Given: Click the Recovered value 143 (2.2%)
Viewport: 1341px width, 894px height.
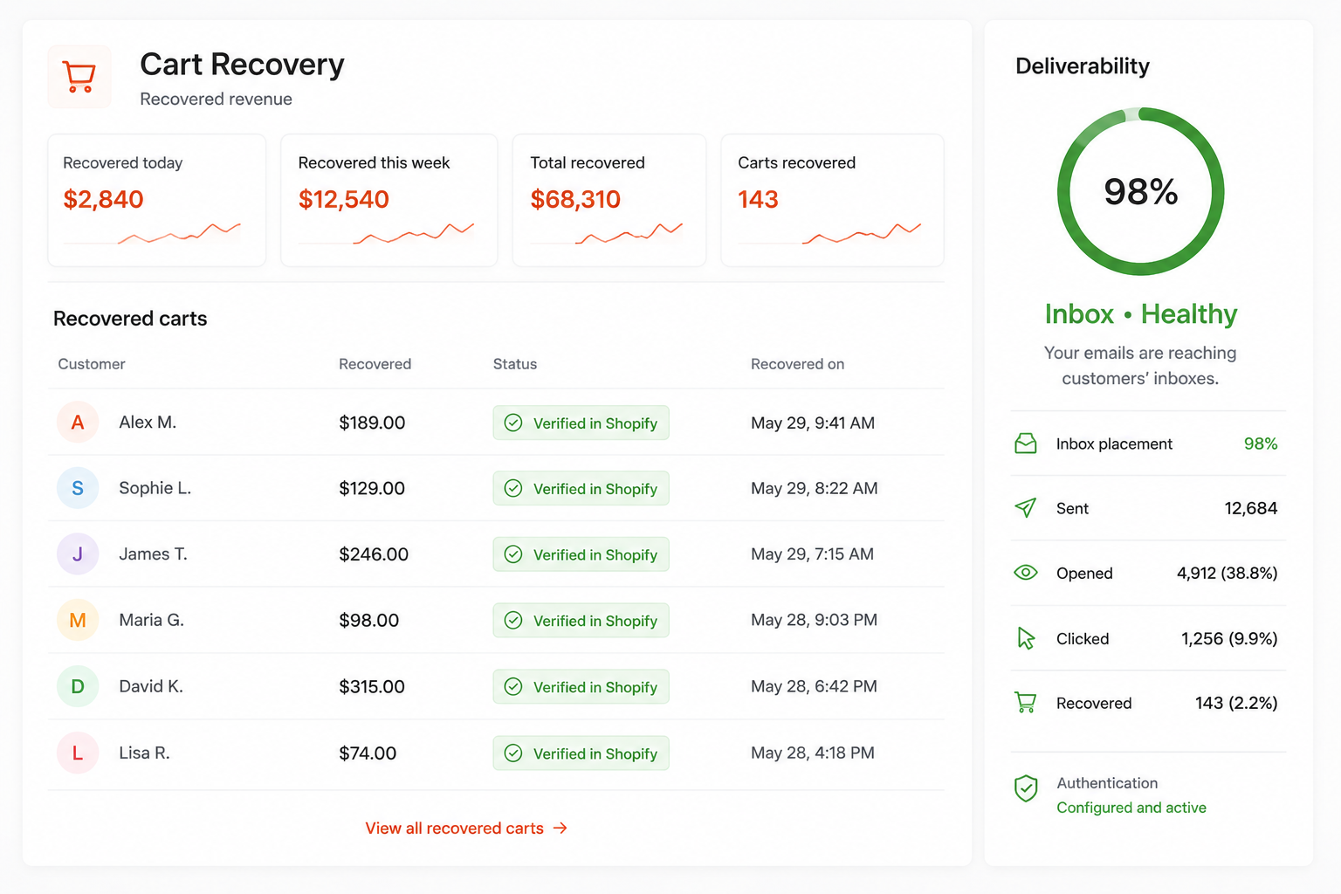Looking at the screenshot, I should tap(1236, 703).
